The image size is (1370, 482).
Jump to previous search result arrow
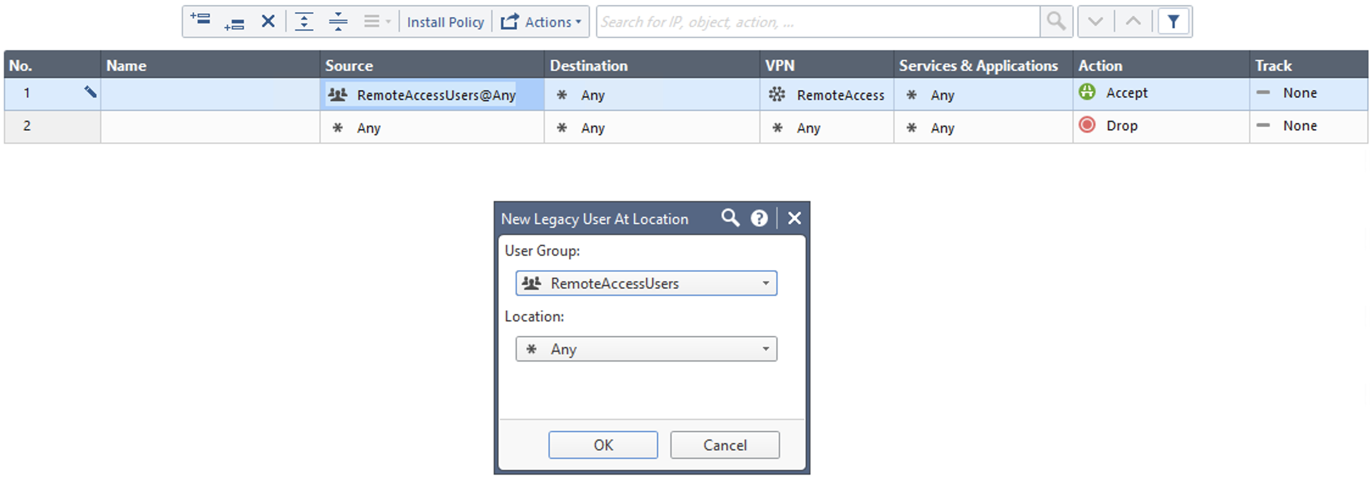click(x=1133, y=22)
